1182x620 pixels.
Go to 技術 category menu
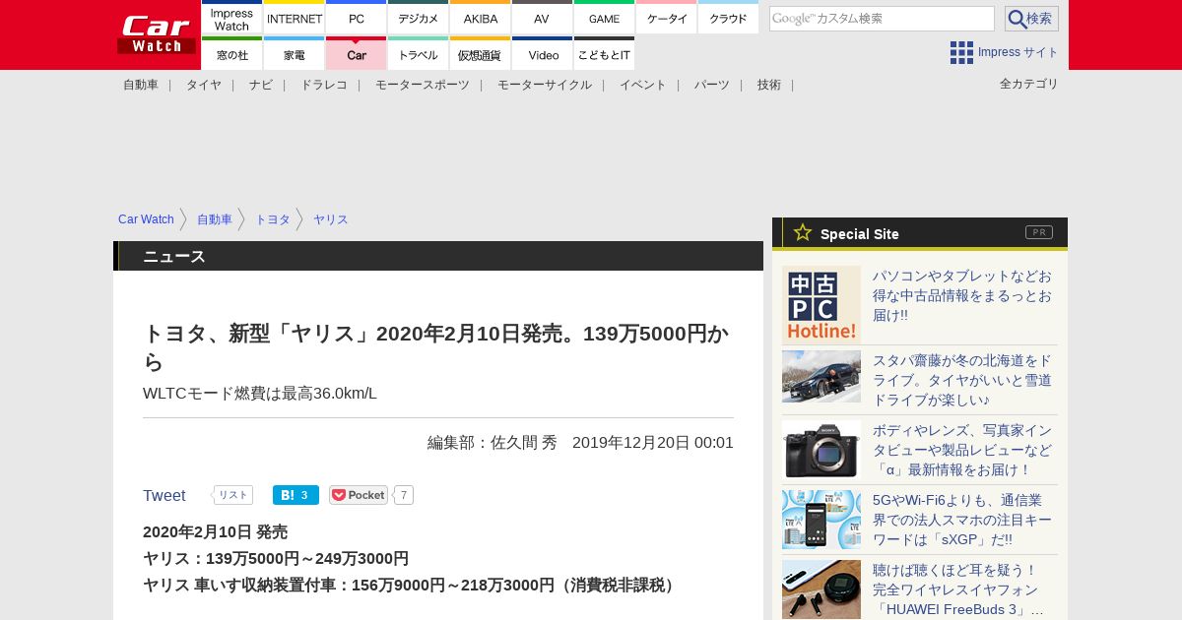coord(769,85)
